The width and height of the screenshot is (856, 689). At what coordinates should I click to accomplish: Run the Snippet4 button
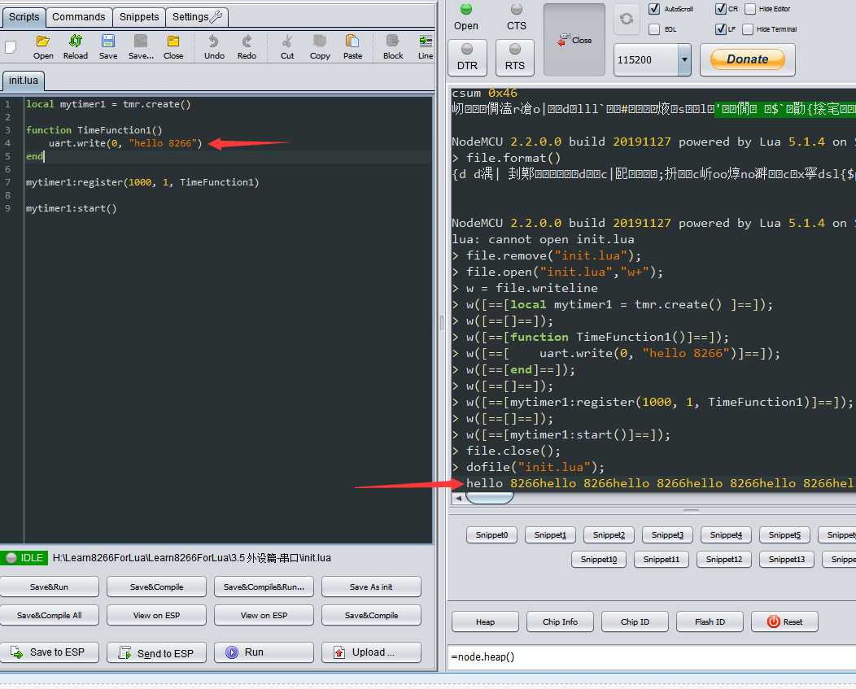pyautogui.click(x=726, y=535)
